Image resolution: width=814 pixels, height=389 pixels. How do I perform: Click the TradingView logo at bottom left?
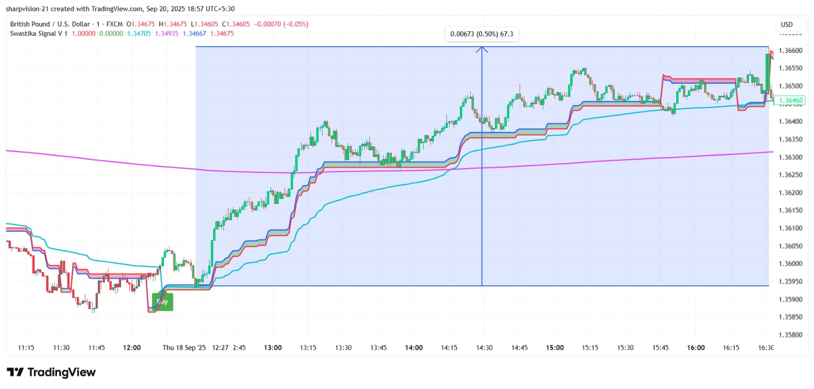[x=51, y=372]
